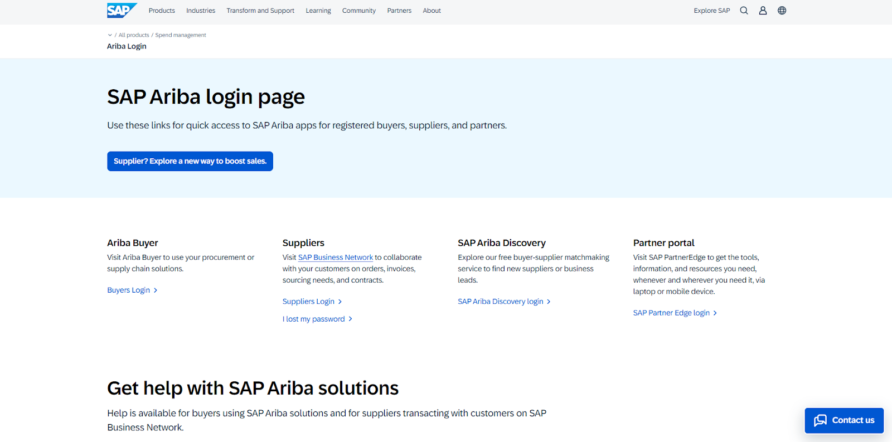Open the globe language selector
The width and height of the screenshot is (892, 442).
pyautogui.click(x=782, y=11)
